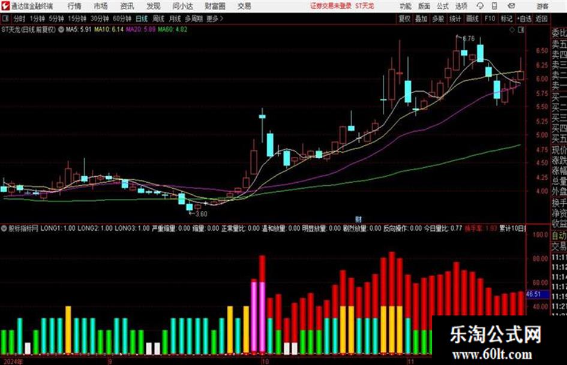Click the 叠加 overlay button
Image resolution: width=567 pixels, height=365 pixels.
[x=421, y=19]
